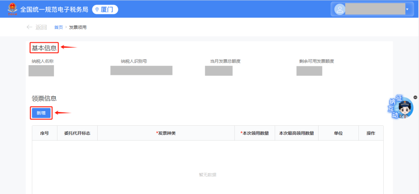Screen dimensions: 419x194
Task: Click the 全国统一规范电子税务局 title
Action: [x=54, y=10]
